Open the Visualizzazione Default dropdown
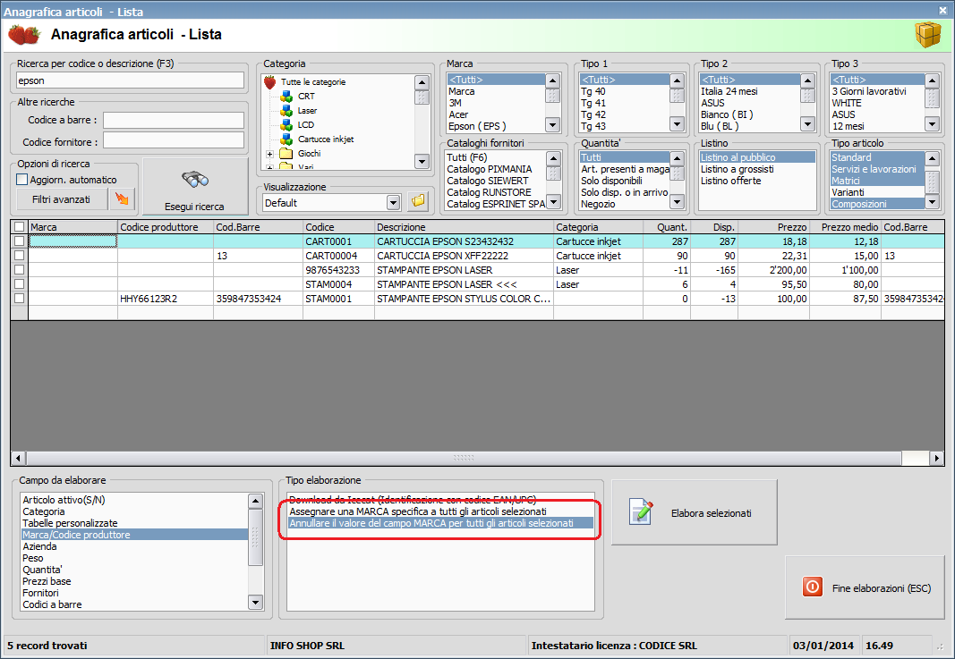 (393, 203)
